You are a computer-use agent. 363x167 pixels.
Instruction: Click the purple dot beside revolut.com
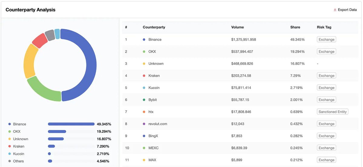pyautogui.click(x=144, y=124)
